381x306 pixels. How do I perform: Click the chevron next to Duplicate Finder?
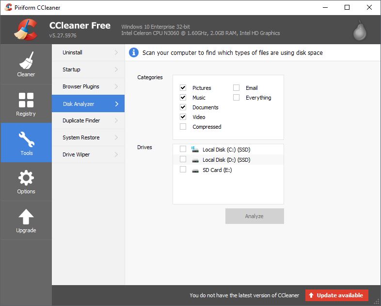point(116,120)
